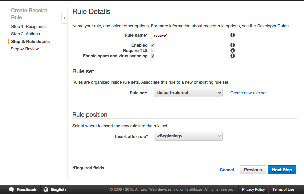304x194 pixels.
Task: Click the Feedback speech bubble icon
Action: 11,189
